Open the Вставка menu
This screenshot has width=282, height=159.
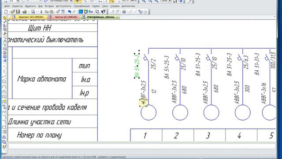click(x=49, y=6)
